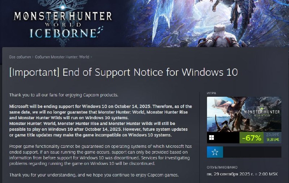289x183 pixels.
Task: Go to "События Monster Hunter: World" breadcrumb
Action: tap(62, 57)
